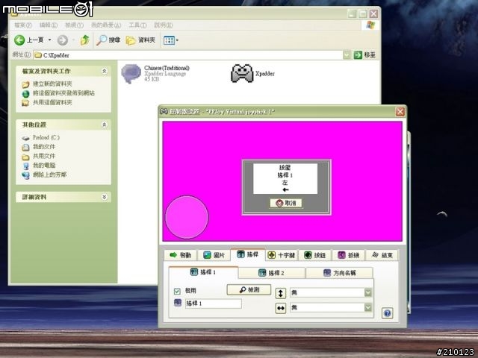Click the C:\Xpadder address bar field

[188, 55]
